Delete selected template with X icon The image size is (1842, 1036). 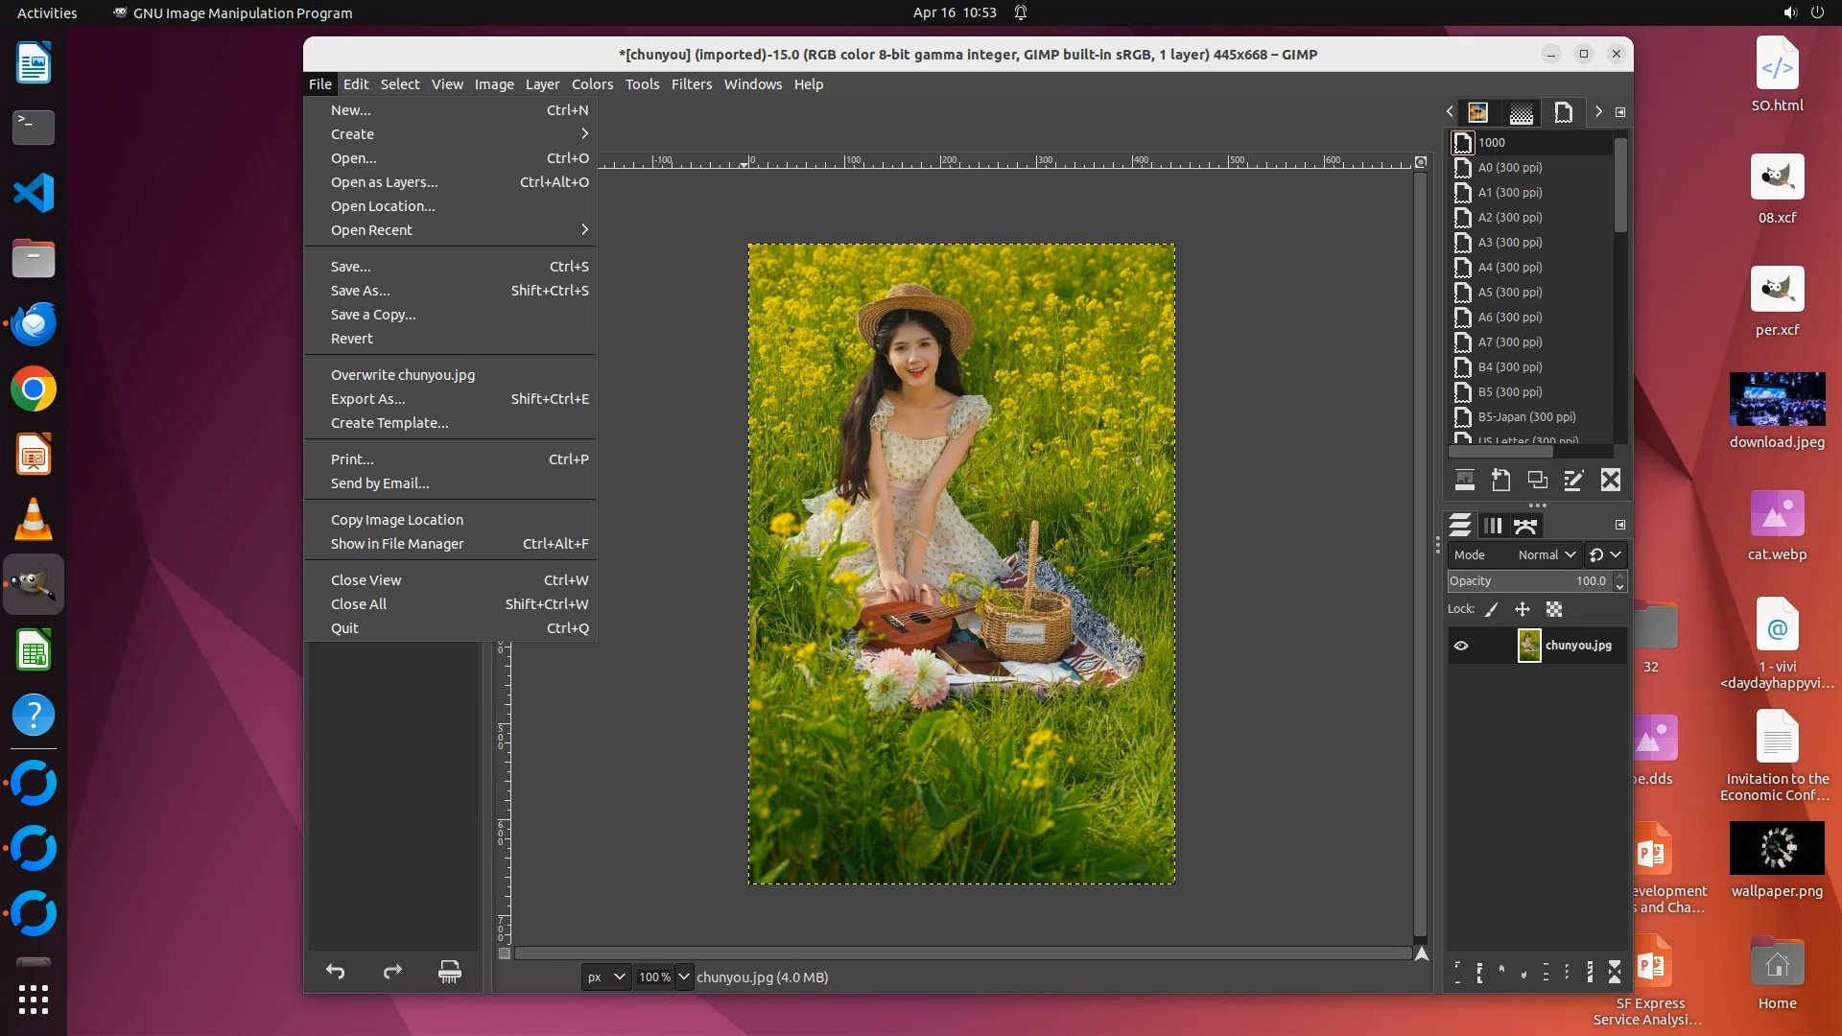pos(1611,481)
